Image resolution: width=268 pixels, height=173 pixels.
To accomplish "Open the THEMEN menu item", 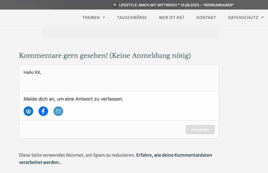I will tap(91, 18).
